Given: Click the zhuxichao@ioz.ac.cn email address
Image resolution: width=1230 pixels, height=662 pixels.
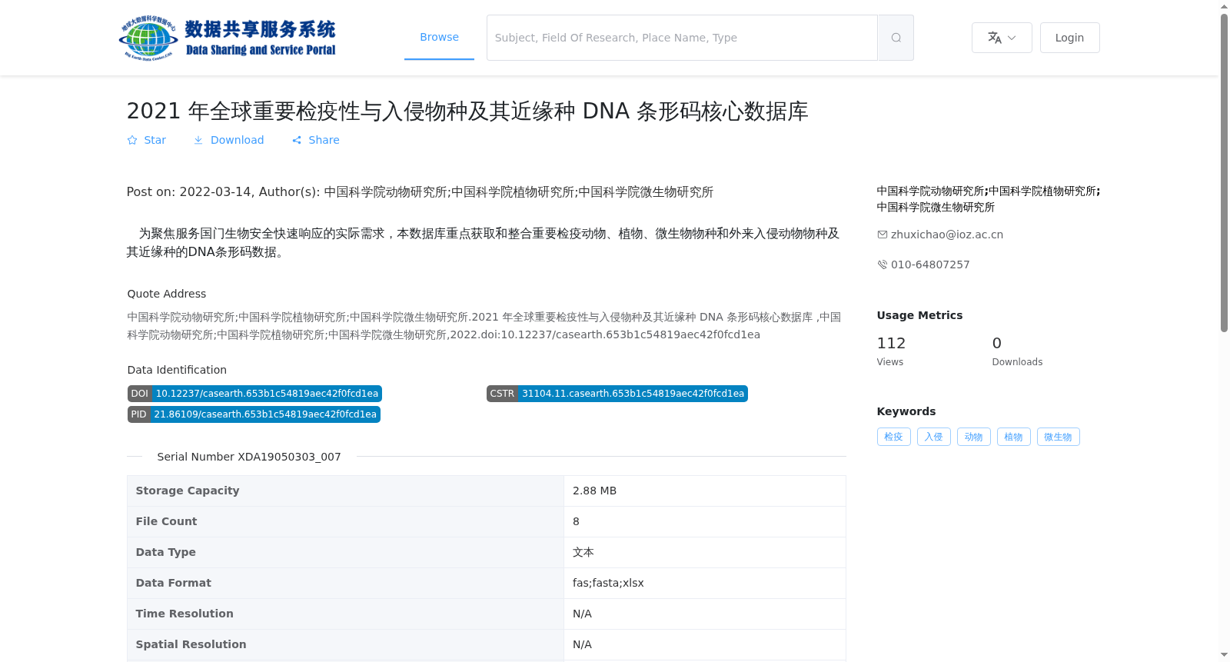Looking at the screenshot, I should [x=947, y=235].
